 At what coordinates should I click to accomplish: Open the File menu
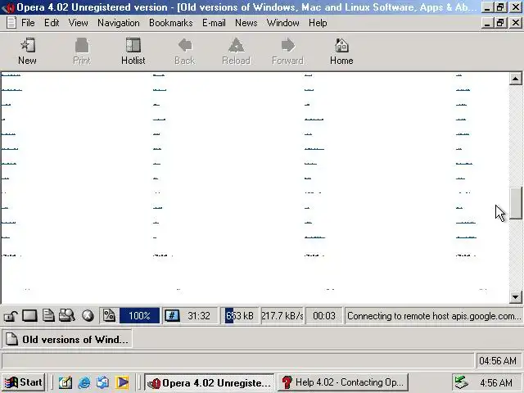[28, 23]
